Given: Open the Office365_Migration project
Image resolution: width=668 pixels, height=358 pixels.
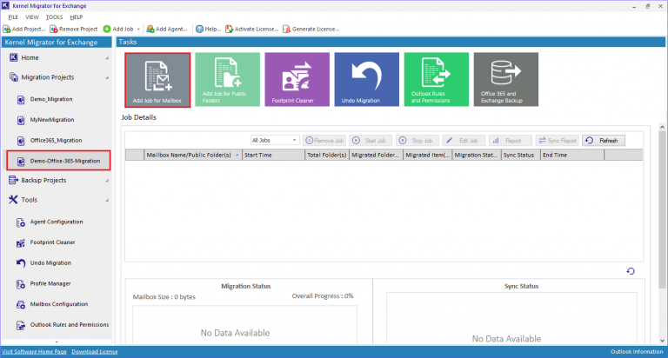Looking at the screenshot, I should (x=56, y=140).
